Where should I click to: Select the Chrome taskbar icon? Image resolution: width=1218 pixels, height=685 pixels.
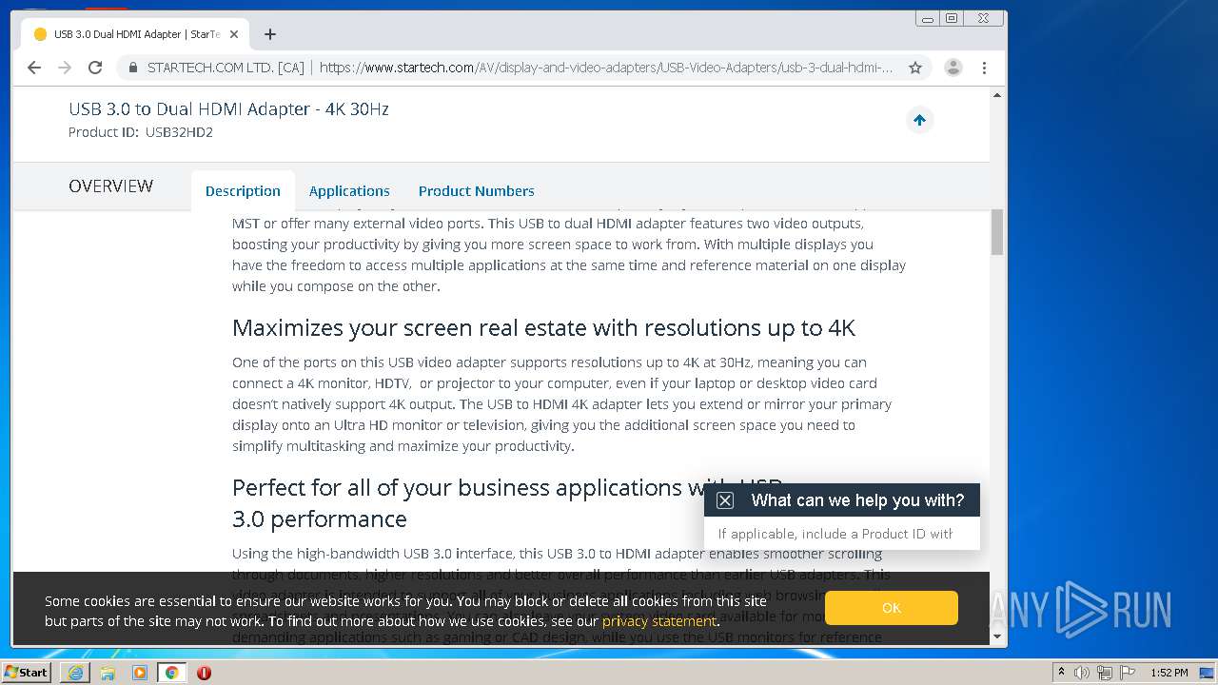pos(171,673)
